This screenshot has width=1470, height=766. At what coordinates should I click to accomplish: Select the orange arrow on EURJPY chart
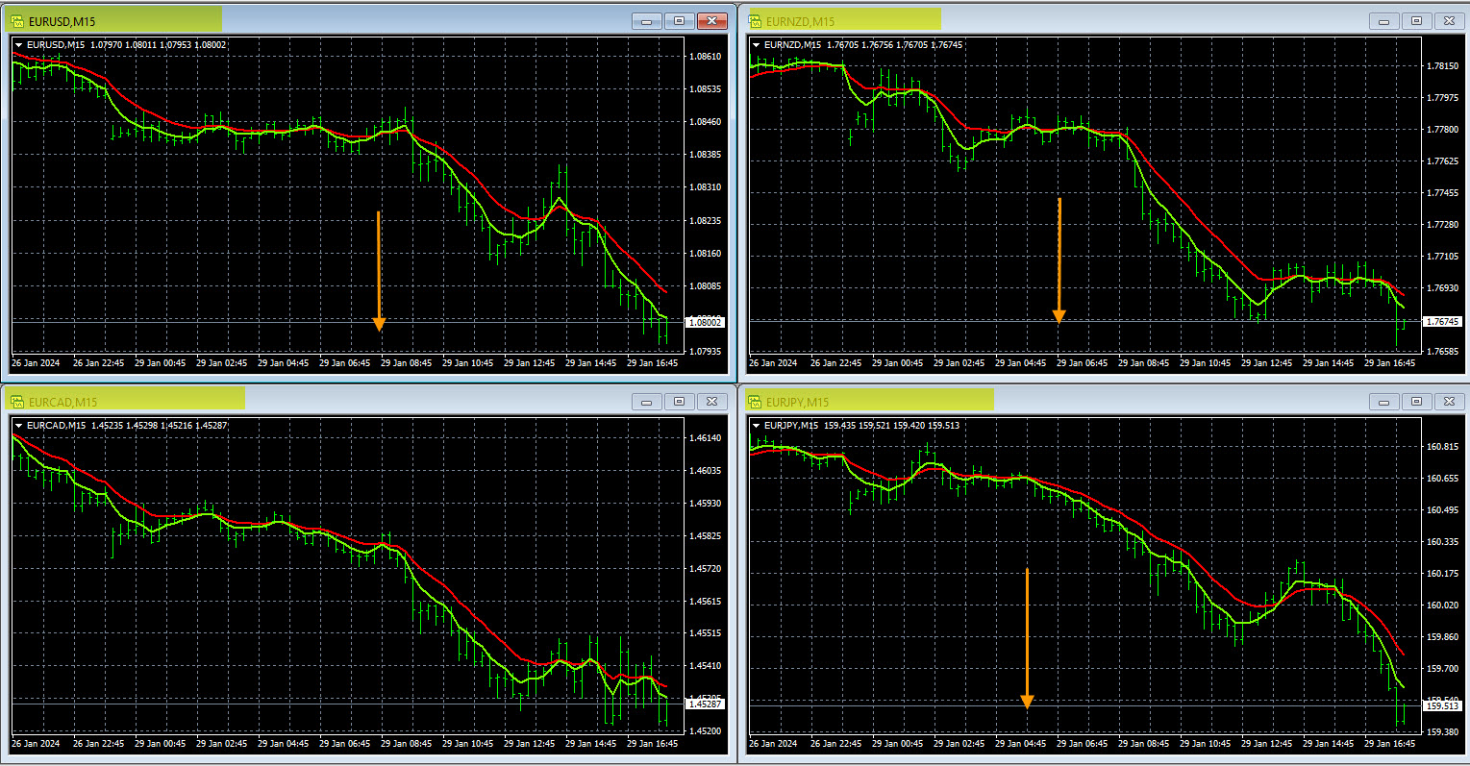point(1027,638)
